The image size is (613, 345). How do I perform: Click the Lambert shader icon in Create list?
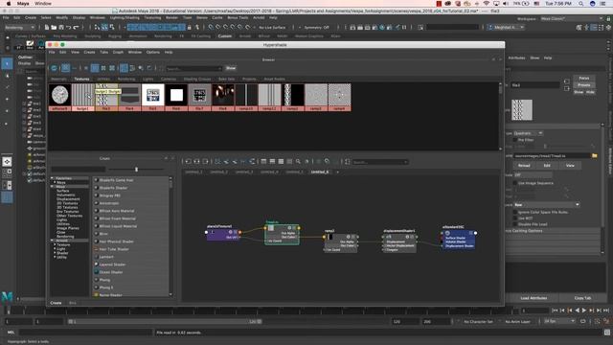[96, 257]
